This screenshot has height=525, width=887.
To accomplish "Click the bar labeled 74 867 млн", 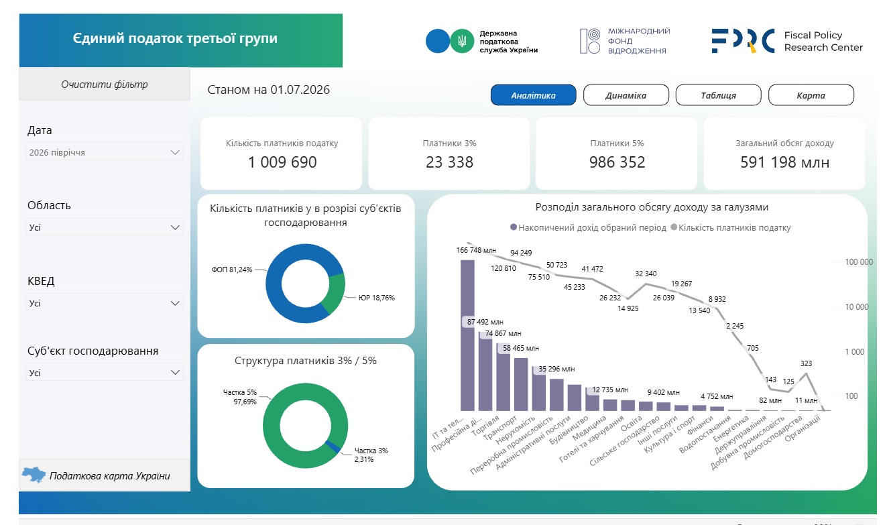I will [503, 377].
